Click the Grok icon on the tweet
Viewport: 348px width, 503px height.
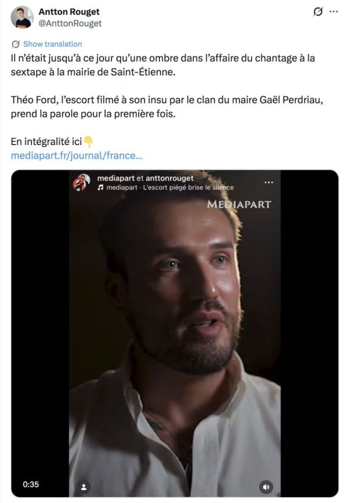[318, 12]
